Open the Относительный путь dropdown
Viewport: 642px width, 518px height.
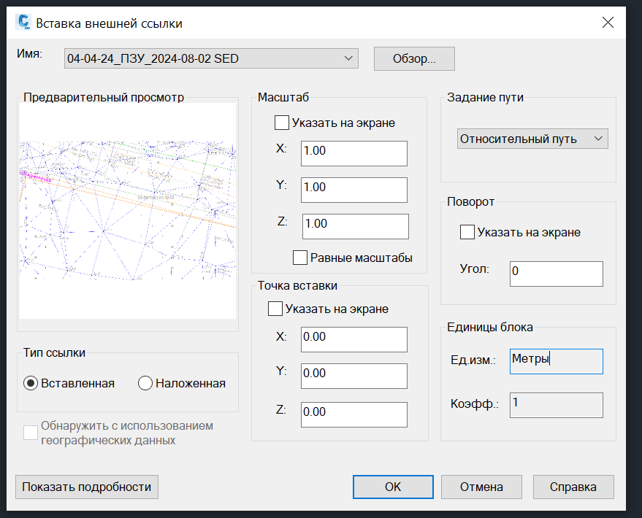pyautogui.click(x=532, y=139)
